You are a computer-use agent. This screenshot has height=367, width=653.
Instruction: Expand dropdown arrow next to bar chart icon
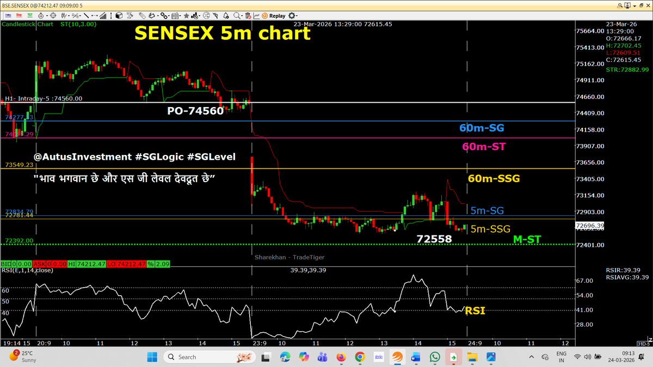coord(200,16)
